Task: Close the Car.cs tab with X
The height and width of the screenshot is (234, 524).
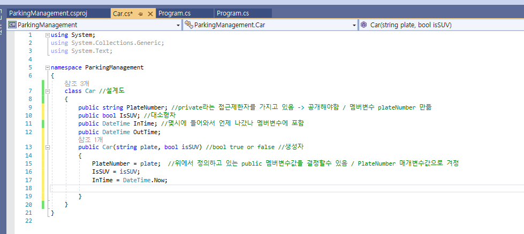Action: pos(150,14)
